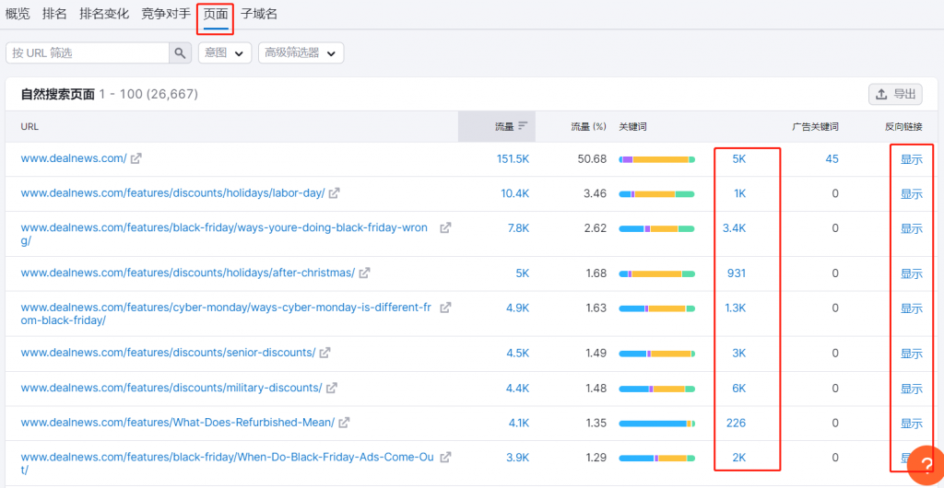Click the 广告关键词 column header
Viewport: 944px width, 488px height.
point(815,127)
